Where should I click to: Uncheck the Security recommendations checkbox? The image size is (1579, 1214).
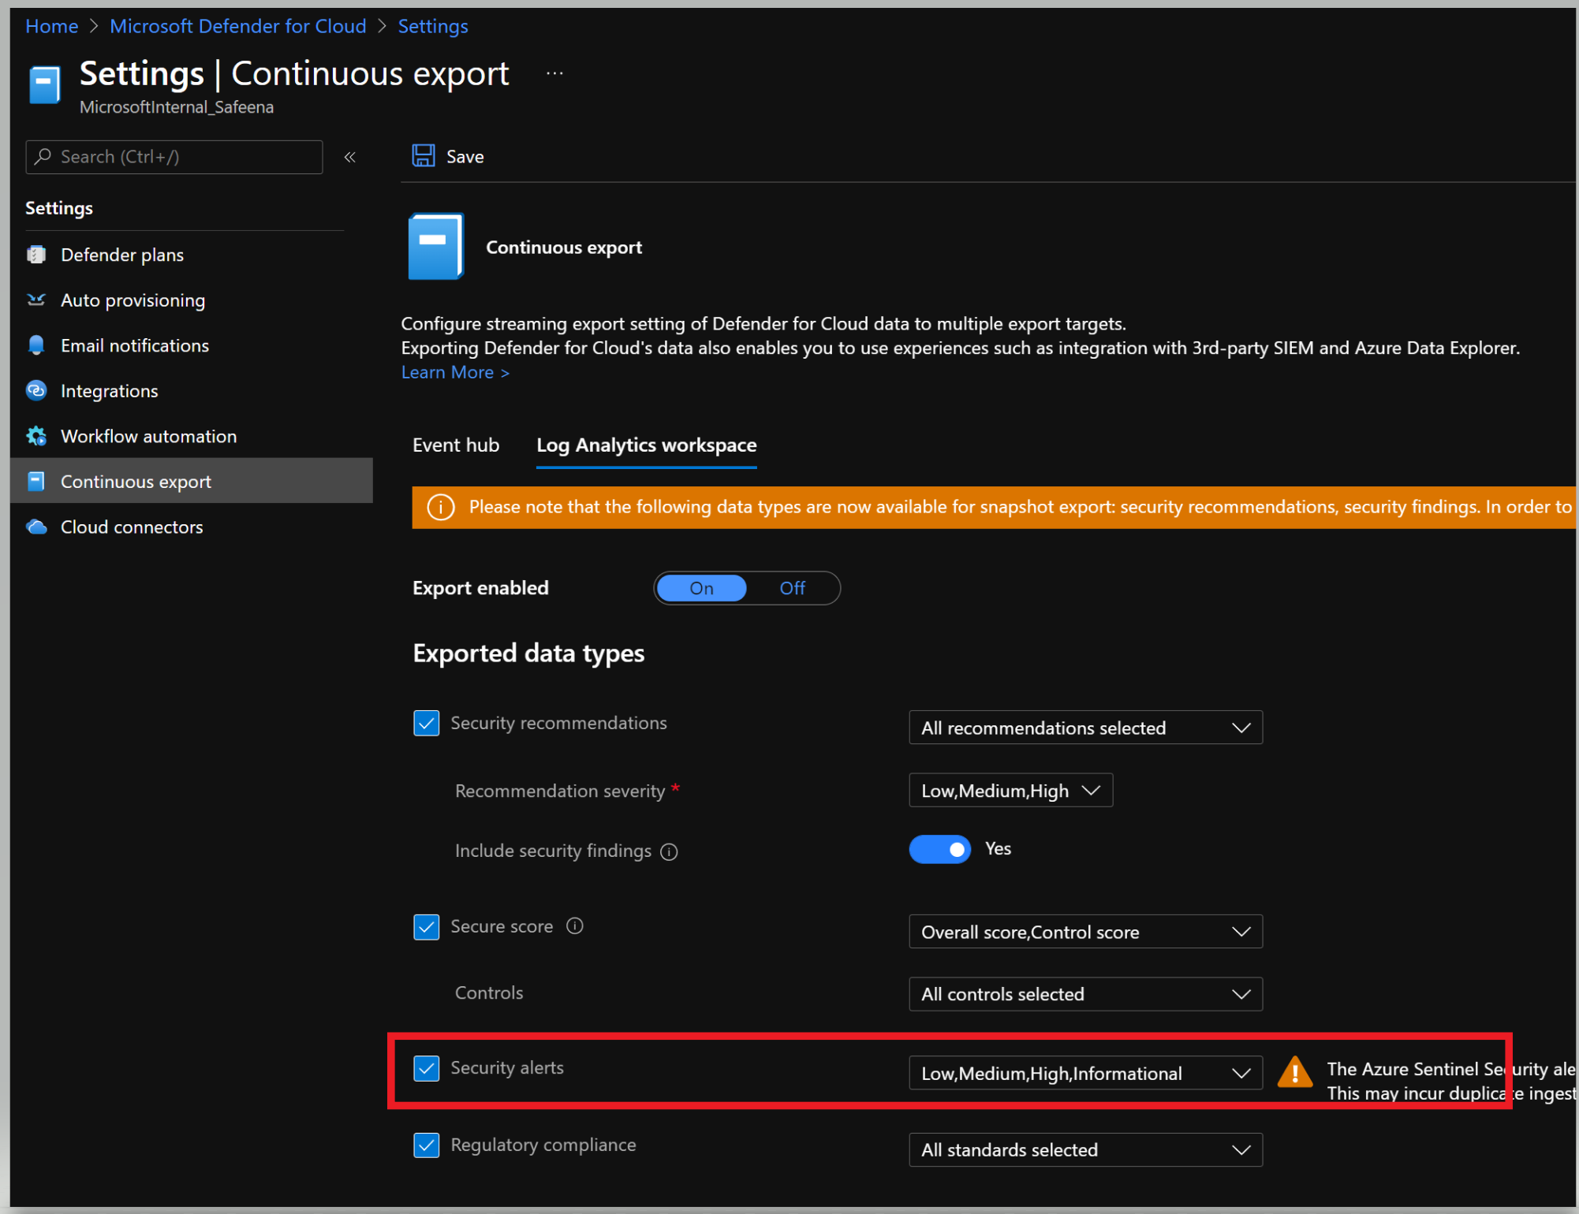(x=427, y=723)
